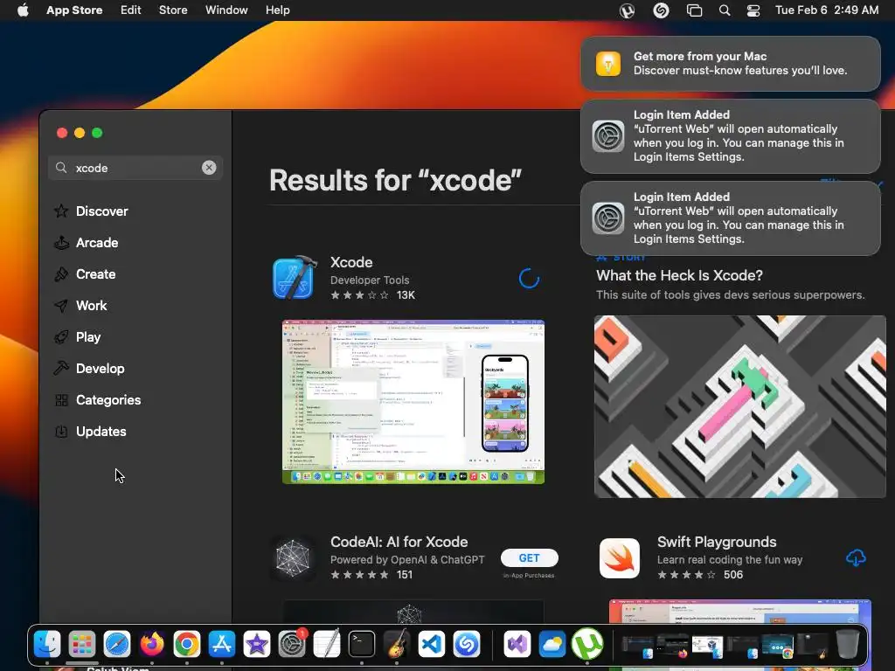Click the xcode search field
Viewport: 895px width, 671px height.
135,168
